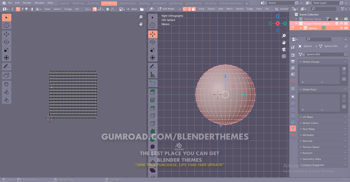This screenshot has width=350, height=182.
Task: Open the Render menu
Action: 27,3
